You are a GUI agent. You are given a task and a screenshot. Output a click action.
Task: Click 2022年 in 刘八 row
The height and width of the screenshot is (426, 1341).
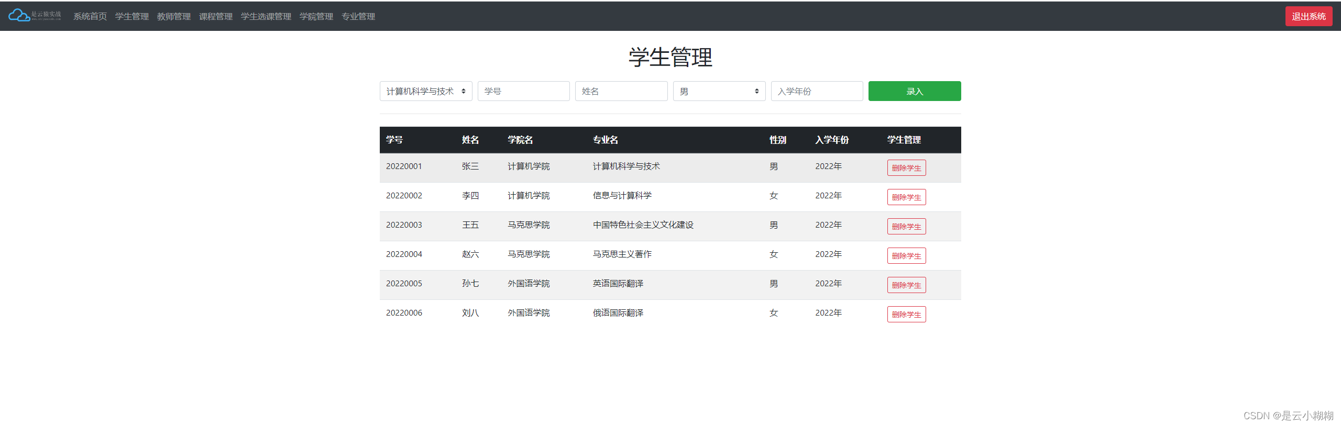[x=829, y=313]
